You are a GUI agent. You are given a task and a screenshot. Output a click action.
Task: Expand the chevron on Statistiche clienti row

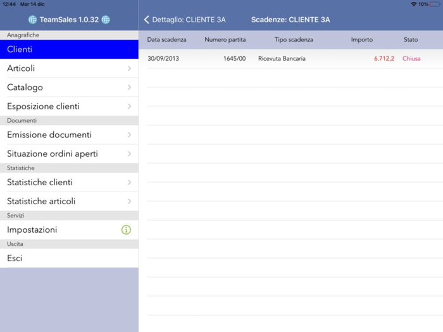tap(129, 182)
